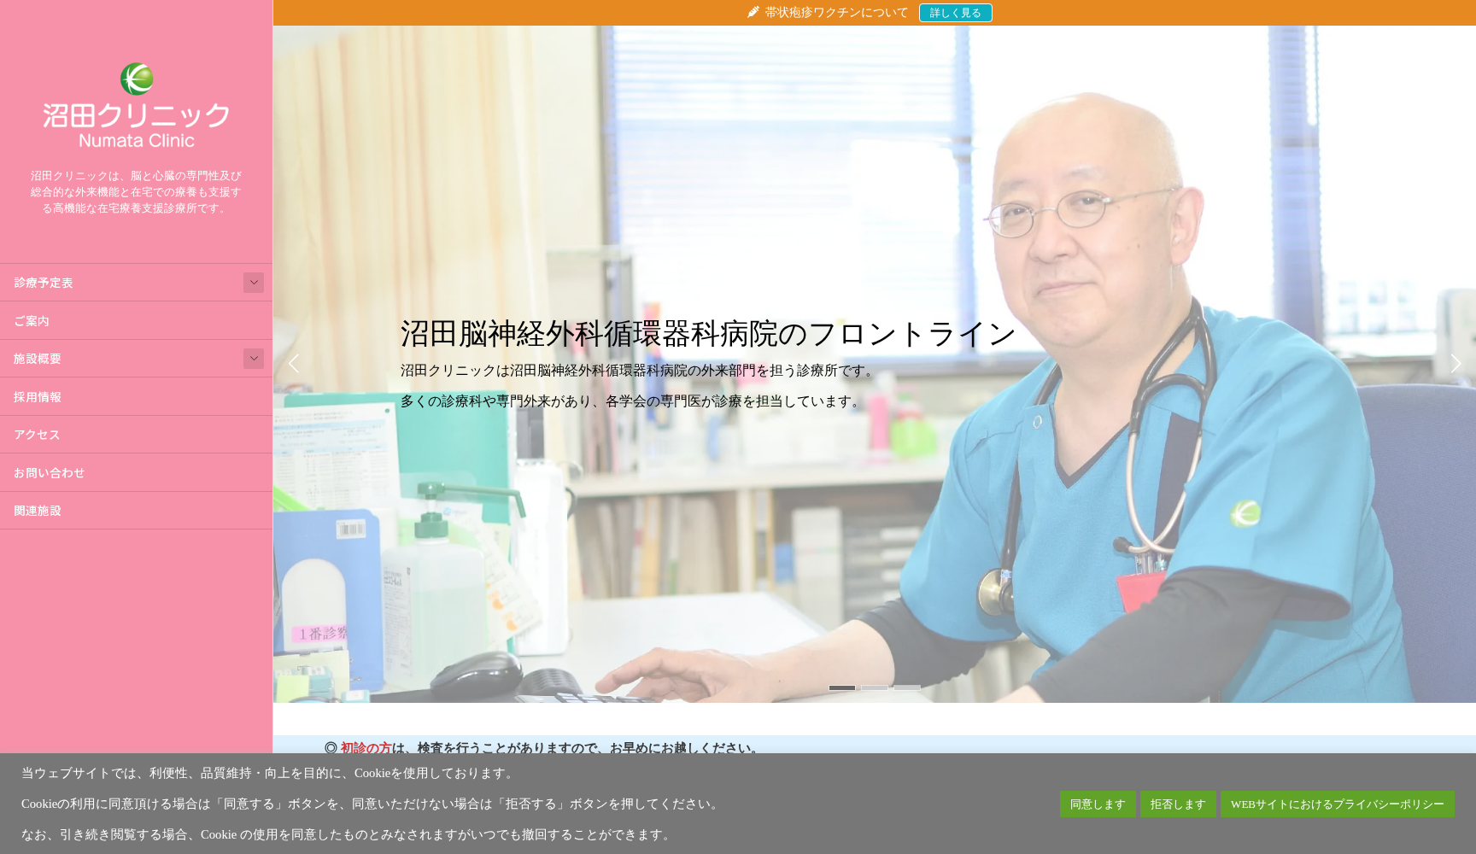Select the next slide arrow

1455,363
